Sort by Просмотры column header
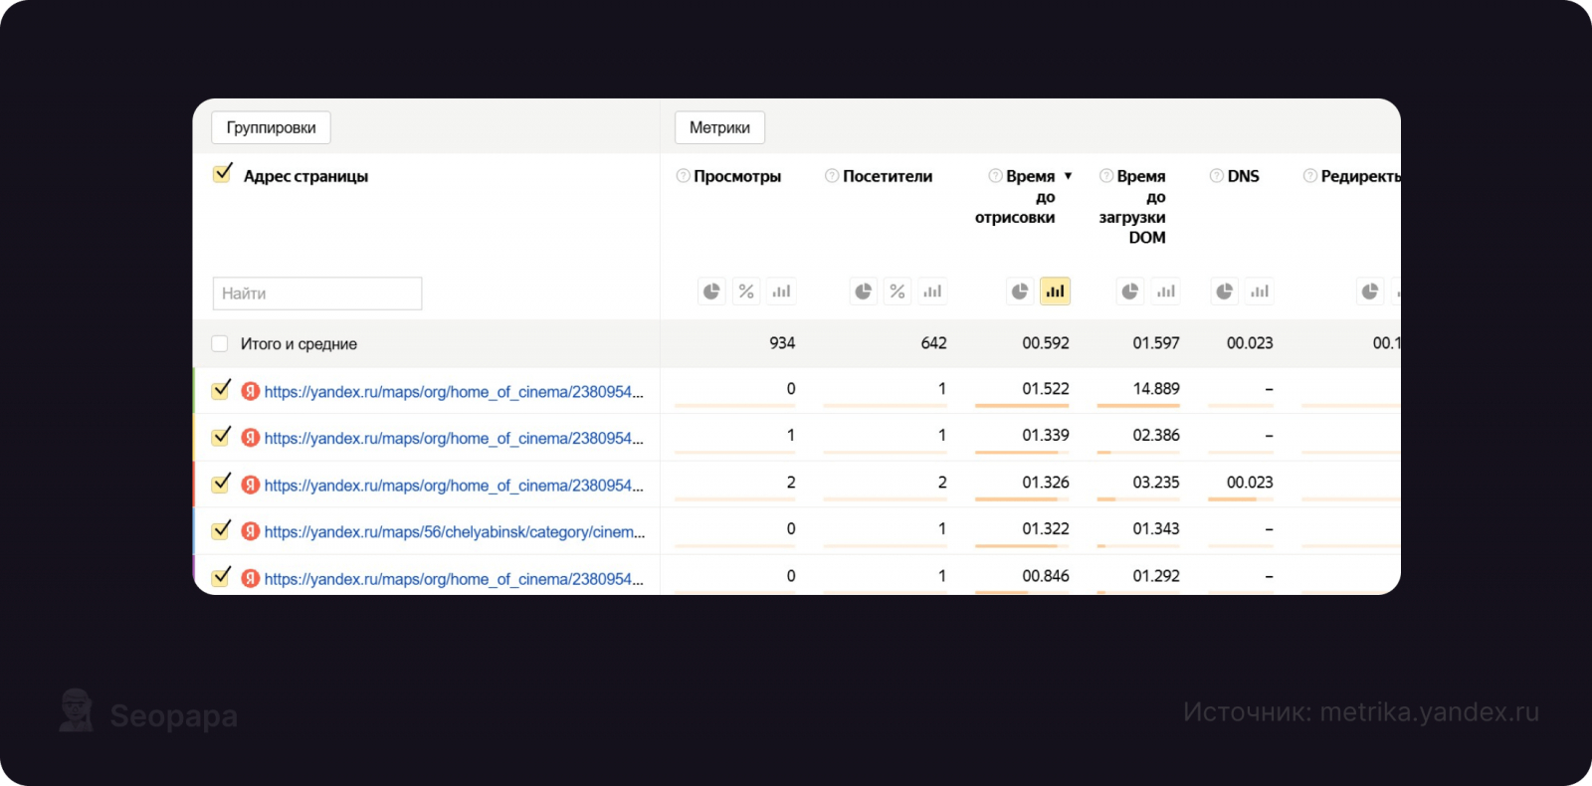 pos(737,176)
